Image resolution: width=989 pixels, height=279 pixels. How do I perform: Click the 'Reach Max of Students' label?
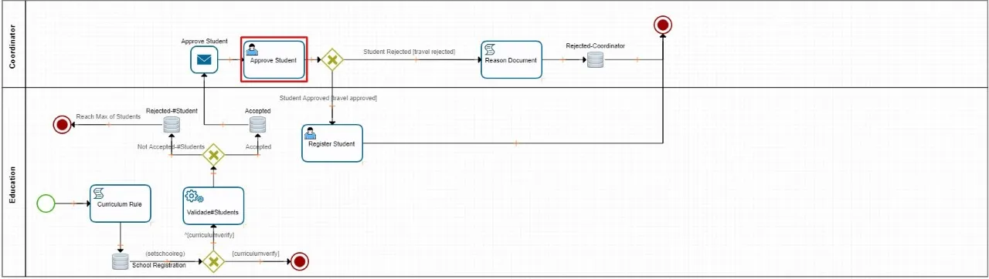pyautogui.click(x=108, y=116)
